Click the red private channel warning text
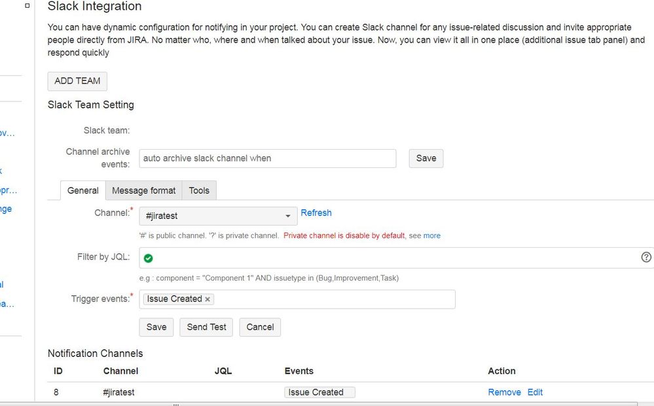The height and width of the screenshot is (406, 654). 344,235
